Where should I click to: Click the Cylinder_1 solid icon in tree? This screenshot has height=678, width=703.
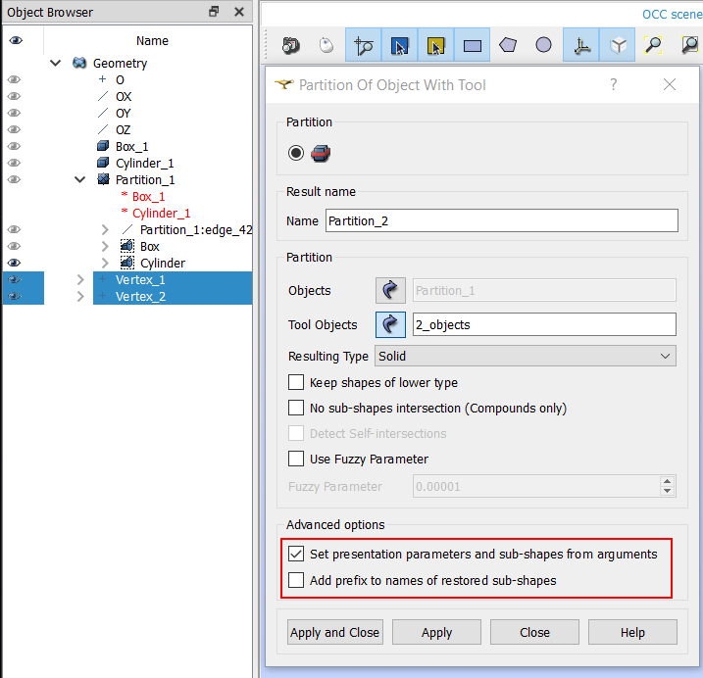tap(103, 163)
